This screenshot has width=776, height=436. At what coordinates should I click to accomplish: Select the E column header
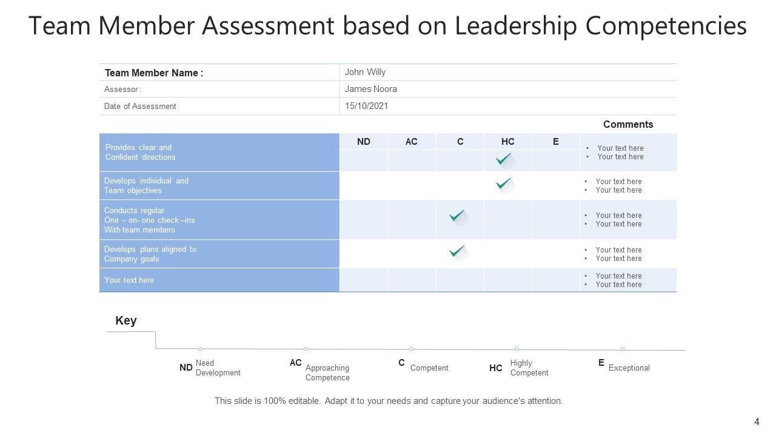(556, 142)
